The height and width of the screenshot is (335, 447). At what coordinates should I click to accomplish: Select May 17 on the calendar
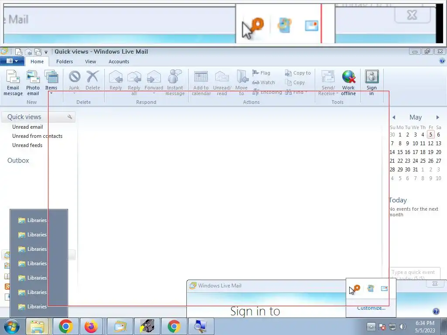(x=416, y=152)
